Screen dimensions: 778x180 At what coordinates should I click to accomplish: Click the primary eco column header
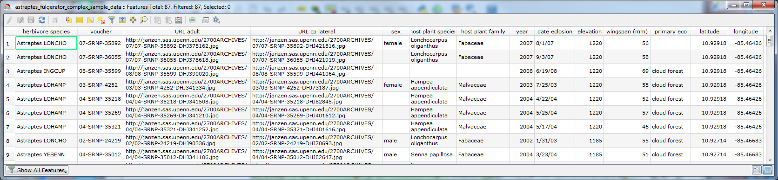[x=671, y=32]
